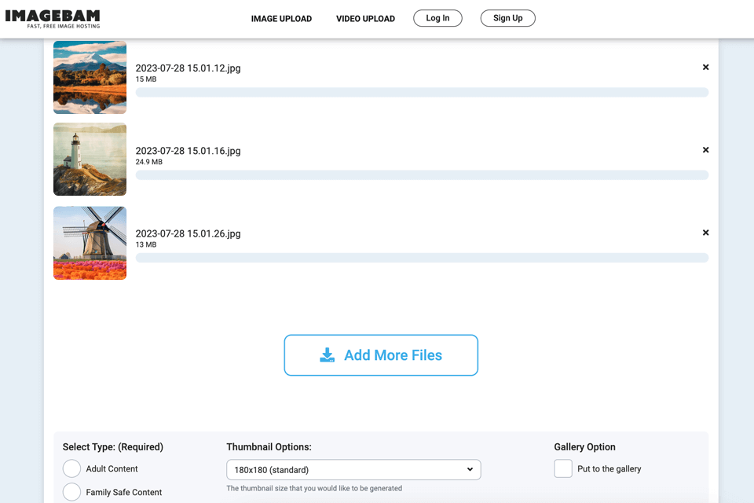This screenshot has width=754, height=503.
Task: Select the Family Safe Content option
Action: [72, 492]
